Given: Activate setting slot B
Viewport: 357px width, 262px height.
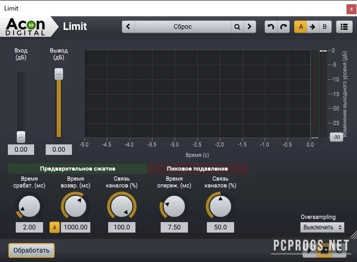Looking at the screenshot, I should coord(325,27).
